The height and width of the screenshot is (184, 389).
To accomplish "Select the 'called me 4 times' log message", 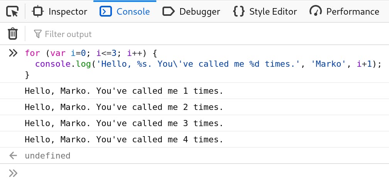I will tap(124, 140).
